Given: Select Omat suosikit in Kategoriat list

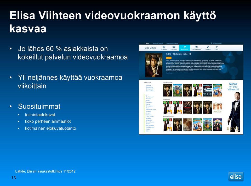Looking at the screenshot, I should coord(149,89).
